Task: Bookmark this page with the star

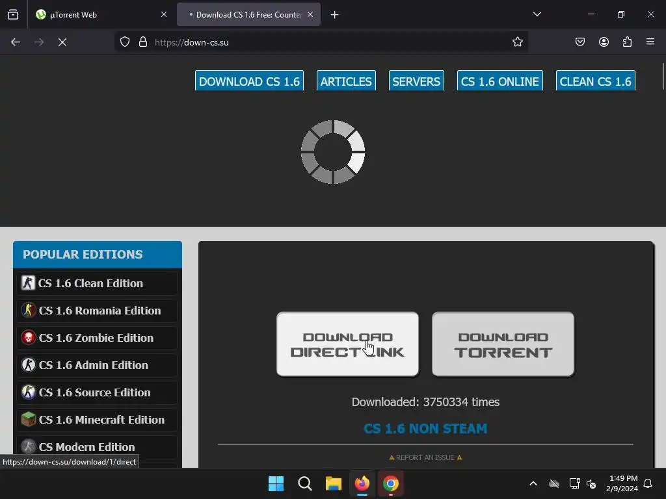Action: click(517, 42)
